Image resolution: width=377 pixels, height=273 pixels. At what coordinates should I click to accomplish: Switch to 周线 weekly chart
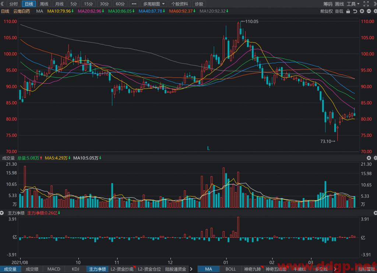click(44, 4)
